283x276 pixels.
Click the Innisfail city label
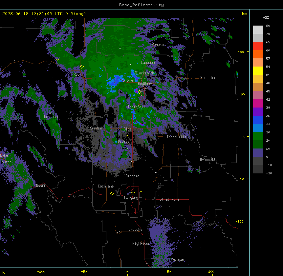[x=136, y=107]
